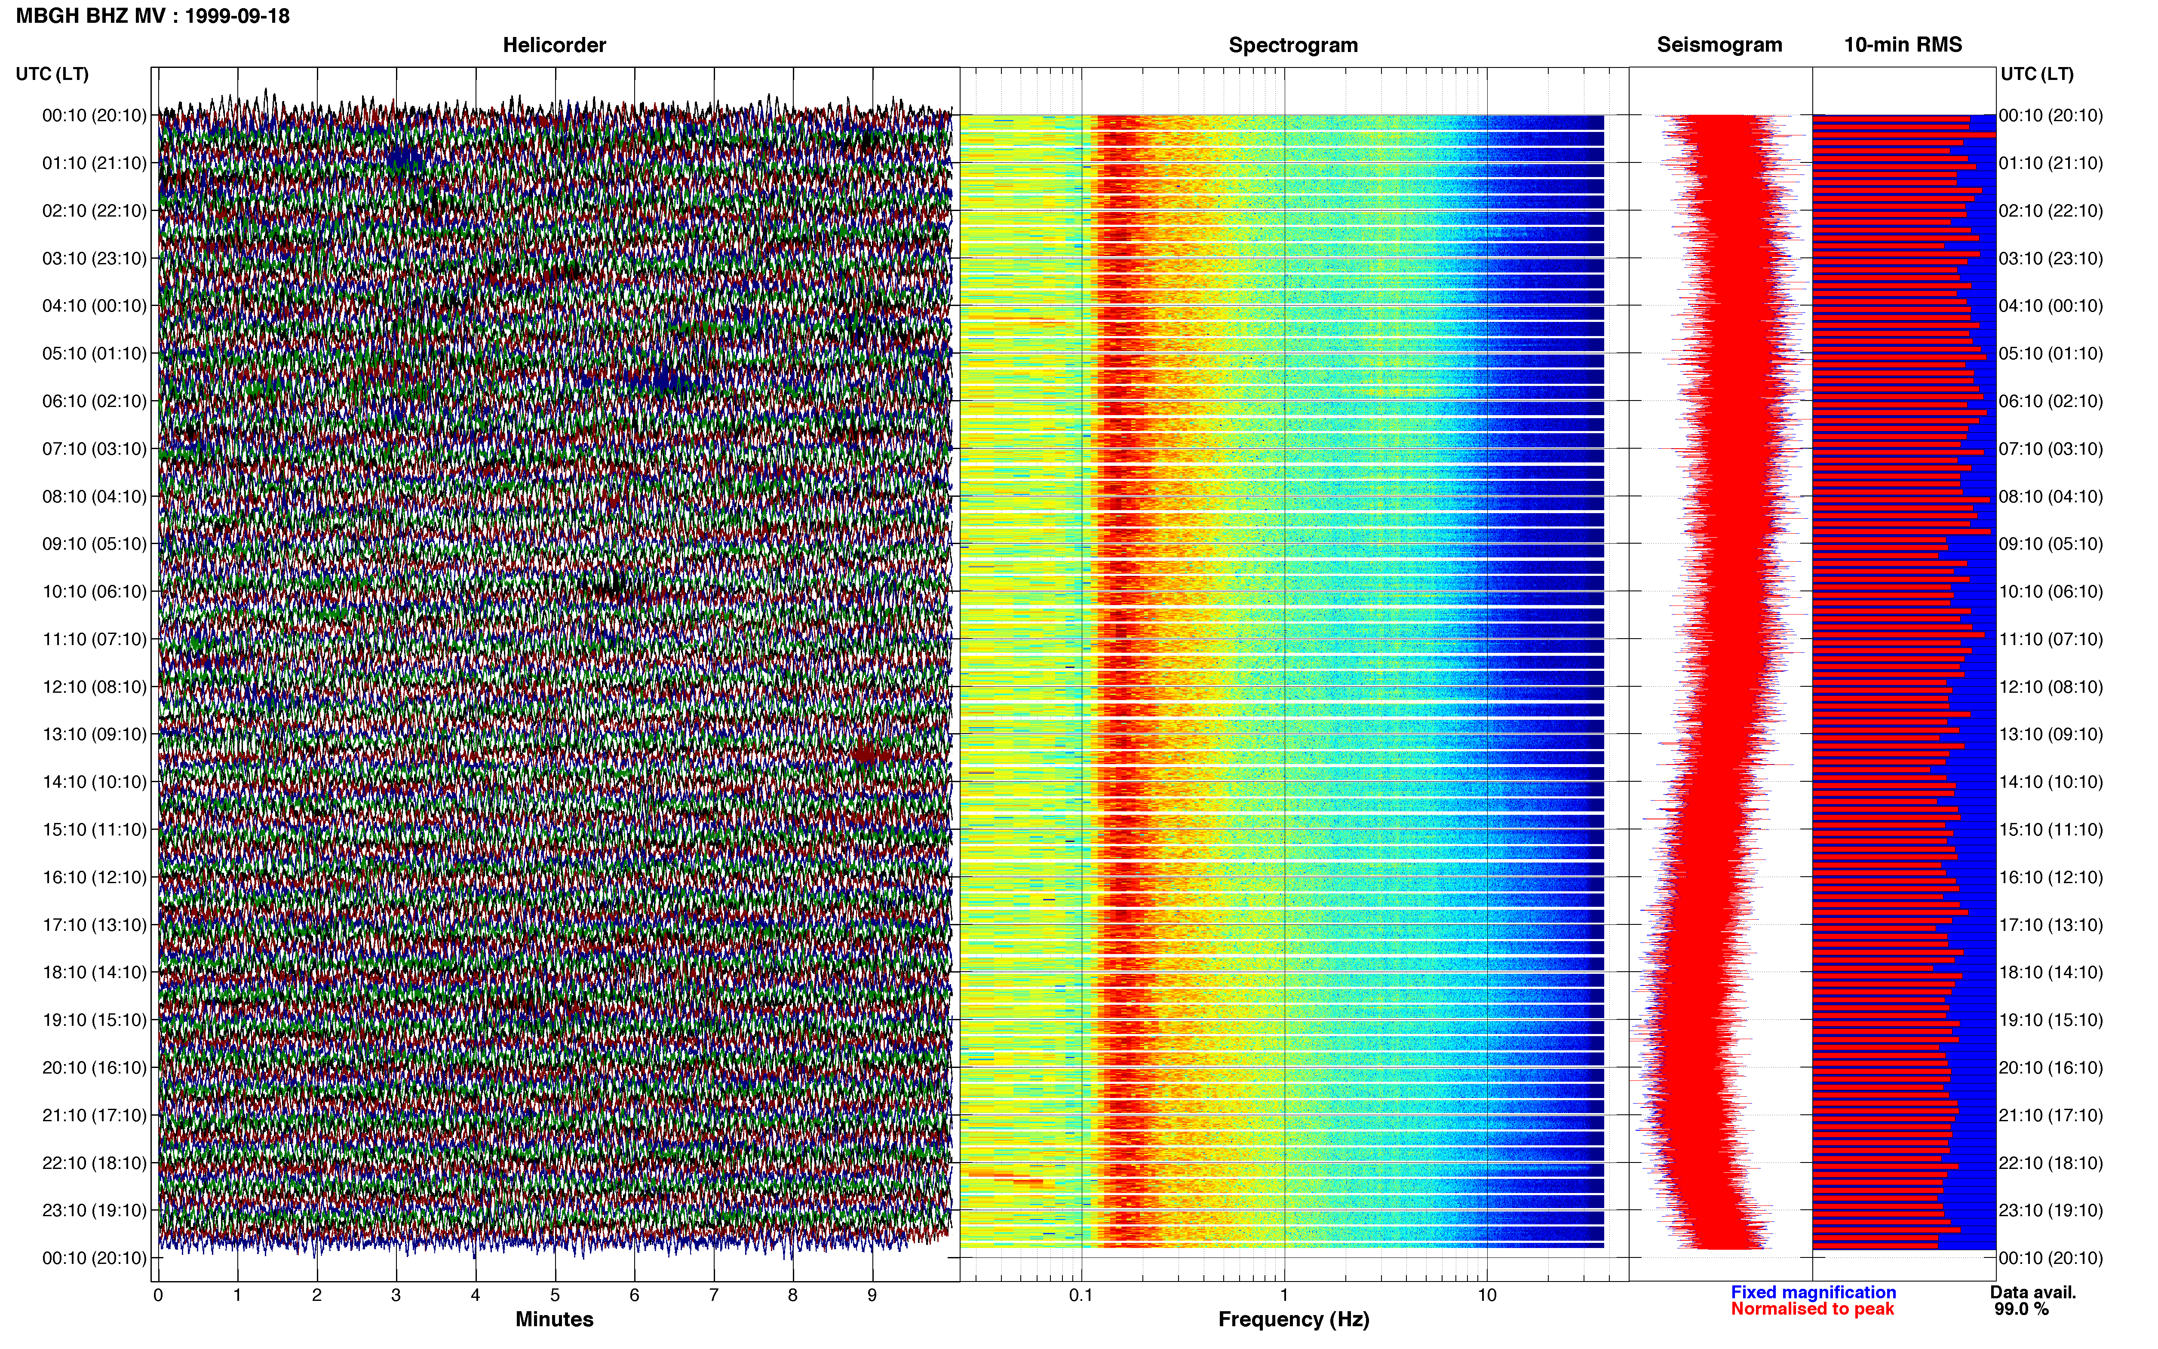
Task: Click the 09:10 (05:10) label beside the RMS panel
Action: pos(2051,544)
